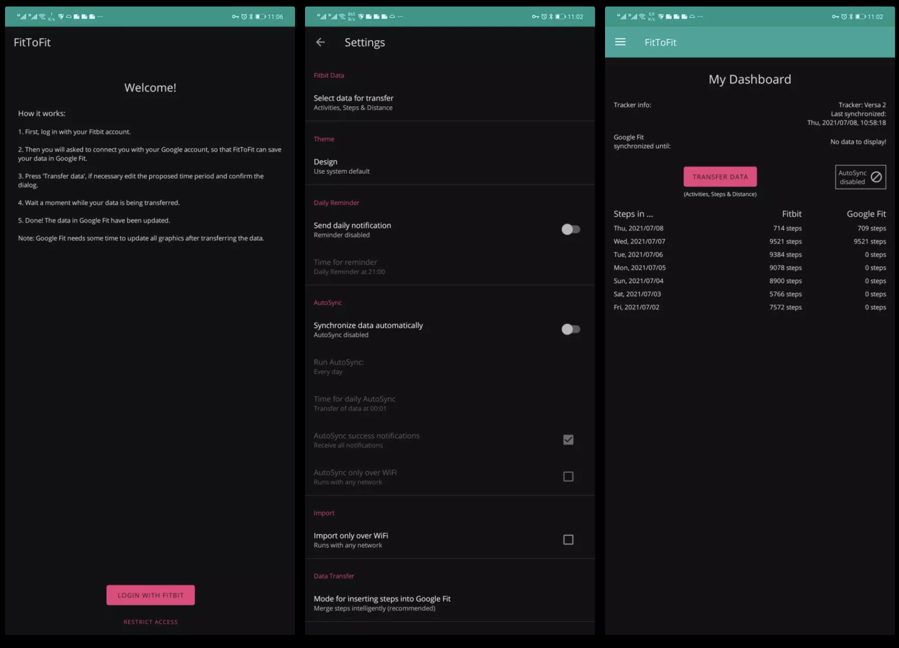Check the Import only over WiFi box

pyautogui.click(x=568, y=540)
